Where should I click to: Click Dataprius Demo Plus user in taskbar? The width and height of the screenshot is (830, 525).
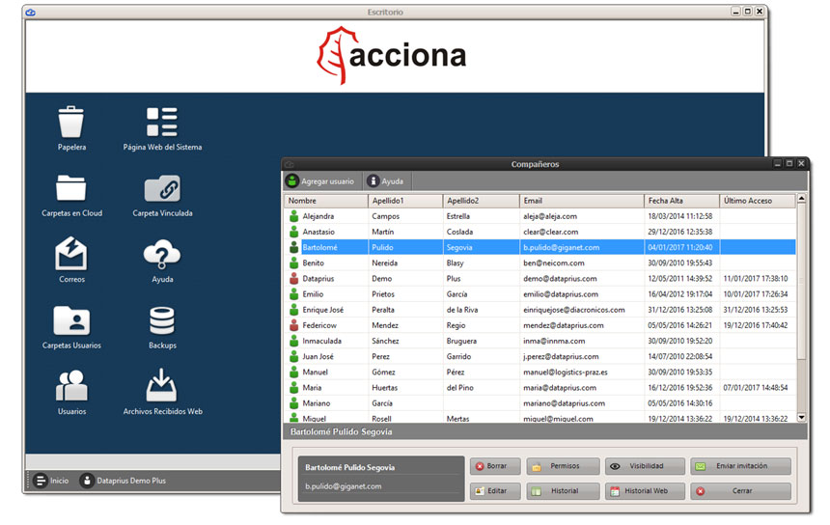[123, 481]
